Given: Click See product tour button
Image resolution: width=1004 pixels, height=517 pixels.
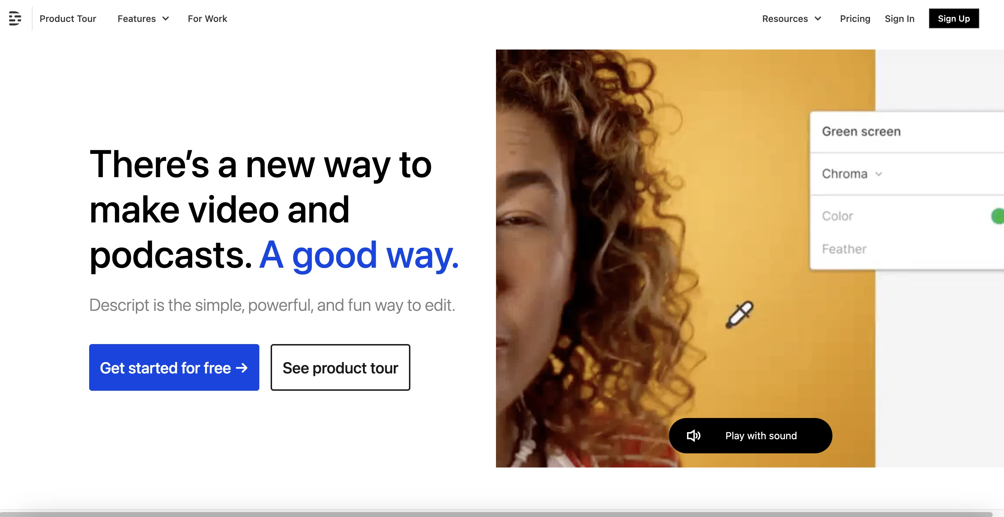Looking at the screenshot, I should pos(340,367).
